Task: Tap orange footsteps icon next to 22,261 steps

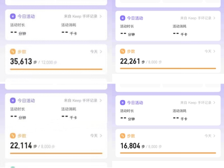Action: [x=123, y=51]
